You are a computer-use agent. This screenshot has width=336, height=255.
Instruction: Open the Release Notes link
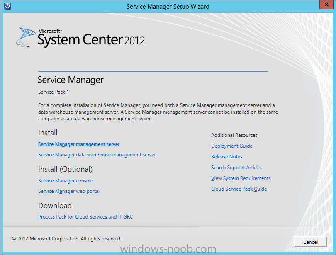pyautogui.click(x=226, y=157)
